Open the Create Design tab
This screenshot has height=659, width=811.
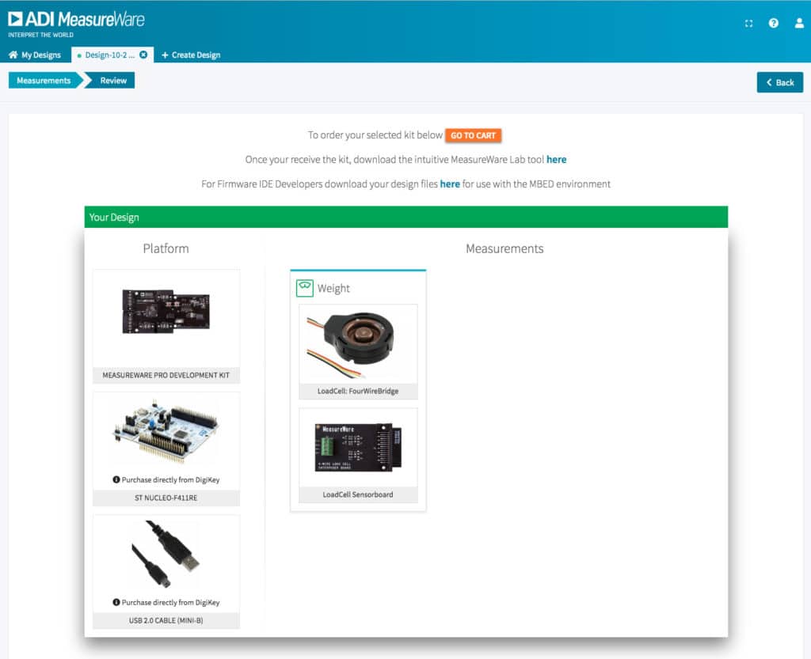click(x=191, y=55)
